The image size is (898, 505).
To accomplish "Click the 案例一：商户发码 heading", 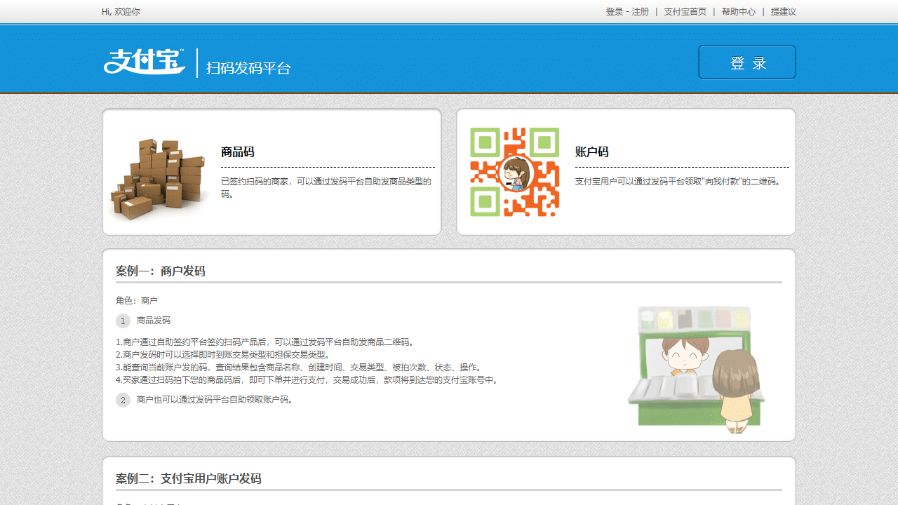I will (x=161, y=271).
